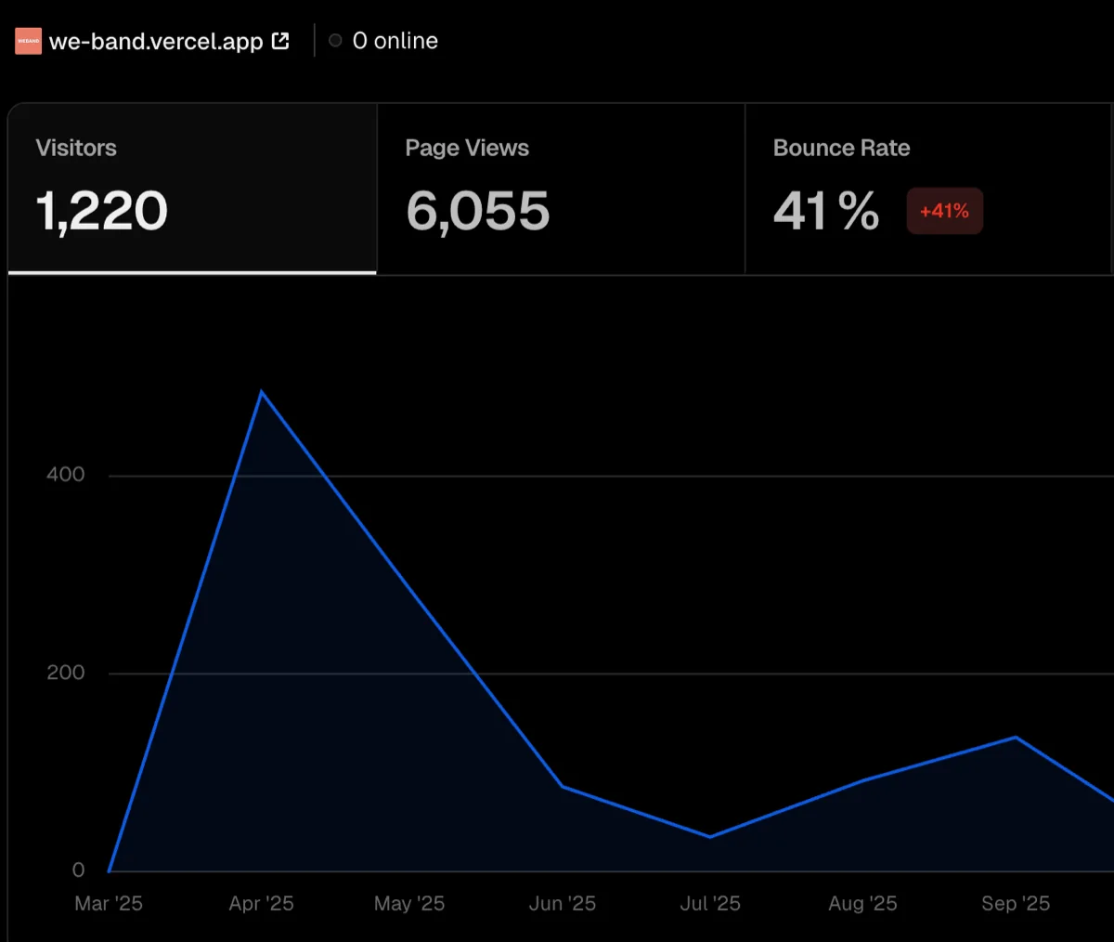Click the Apr '25 peak on chart line

click(262, 392)
